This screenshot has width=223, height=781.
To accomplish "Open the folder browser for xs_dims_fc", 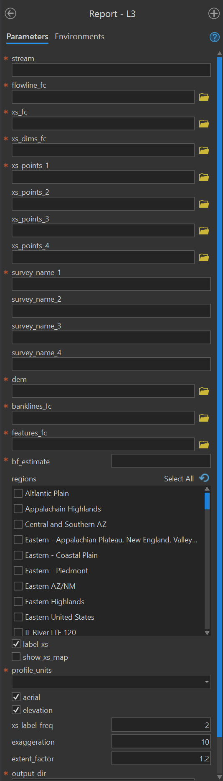I will 204,150.
